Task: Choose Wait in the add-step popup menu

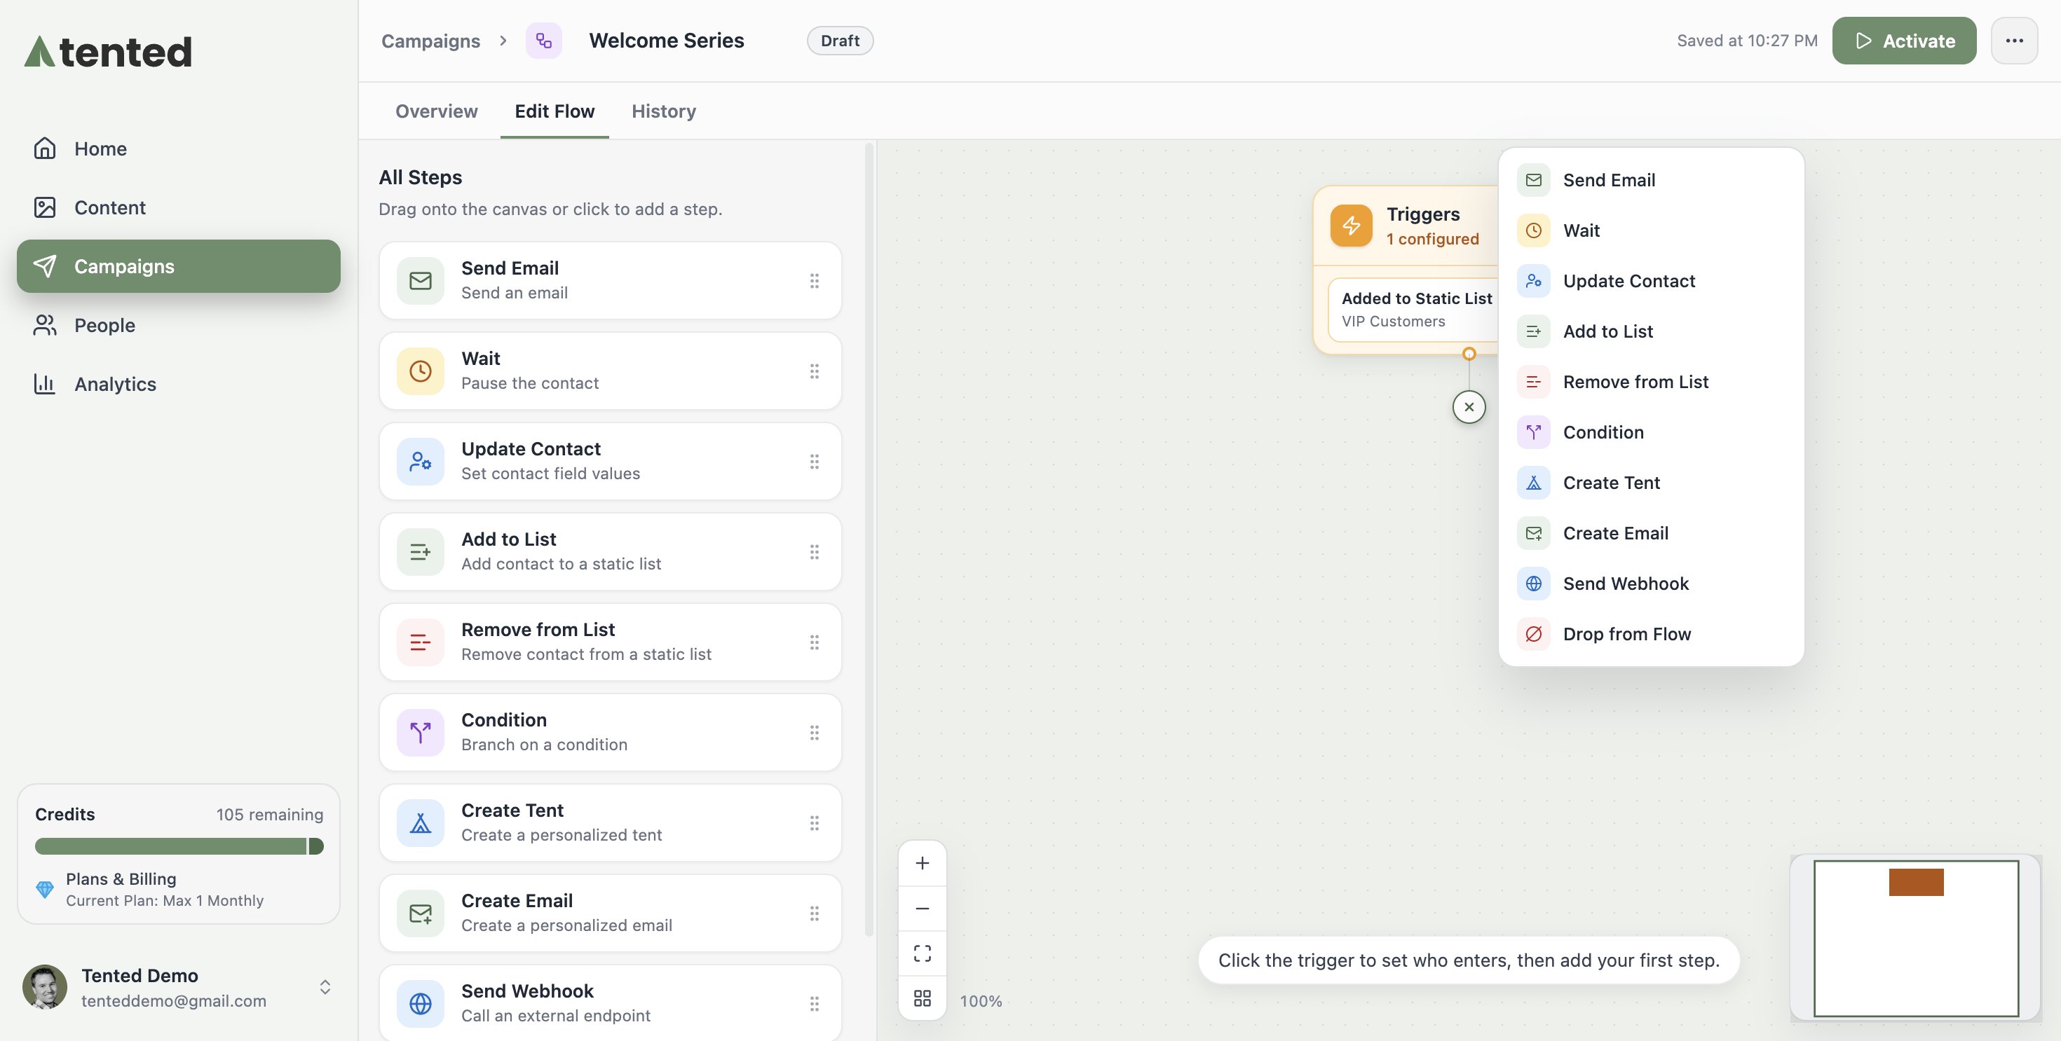Action: pos(1651,230)
